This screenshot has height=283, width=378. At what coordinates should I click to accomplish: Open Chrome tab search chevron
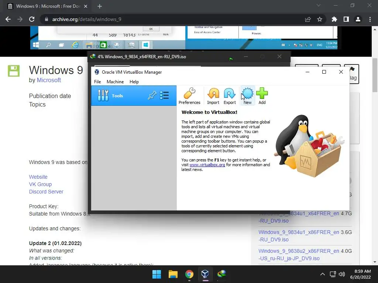click(319, 5)
